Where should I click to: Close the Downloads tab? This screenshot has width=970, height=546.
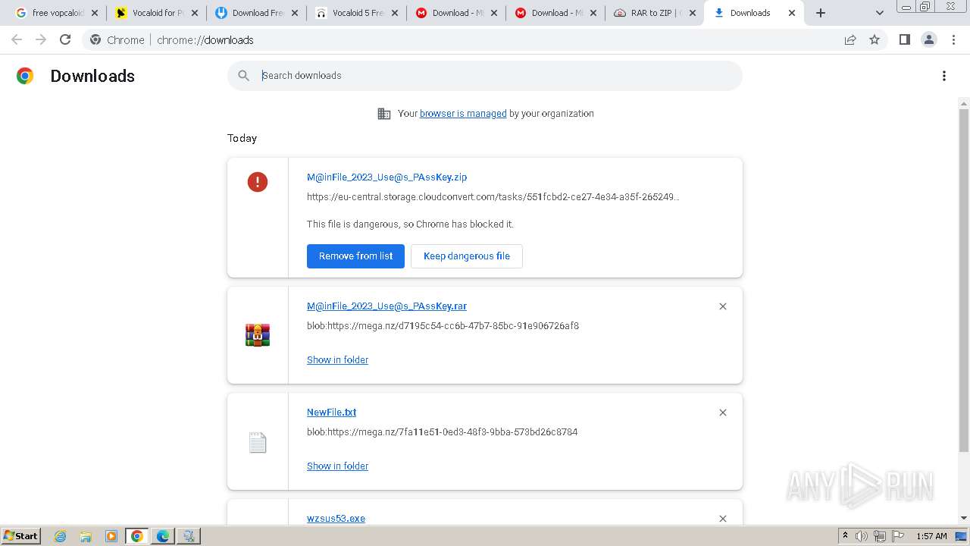click(x=792, y=13)
